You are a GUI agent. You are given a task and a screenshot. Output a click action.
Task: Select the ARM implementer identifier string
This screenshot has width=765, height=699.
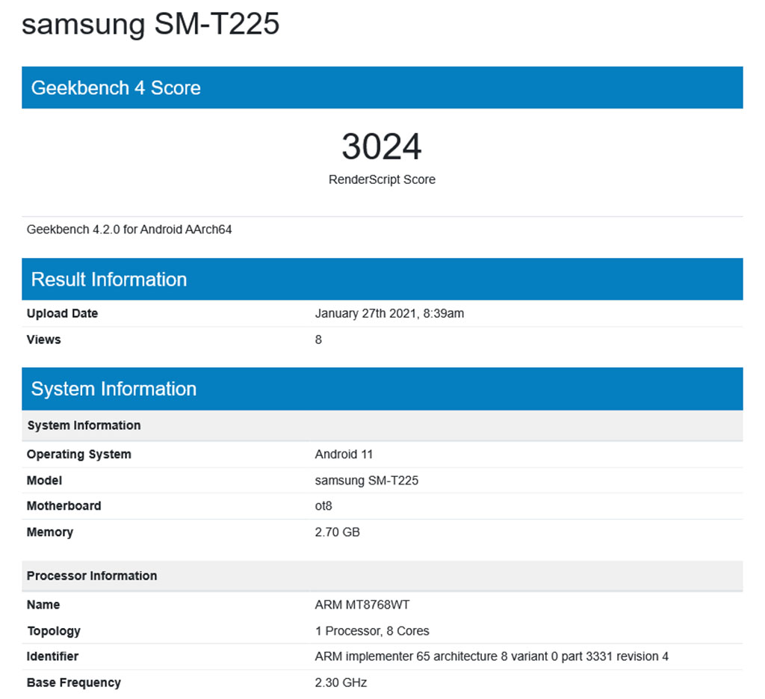point(492,656)
